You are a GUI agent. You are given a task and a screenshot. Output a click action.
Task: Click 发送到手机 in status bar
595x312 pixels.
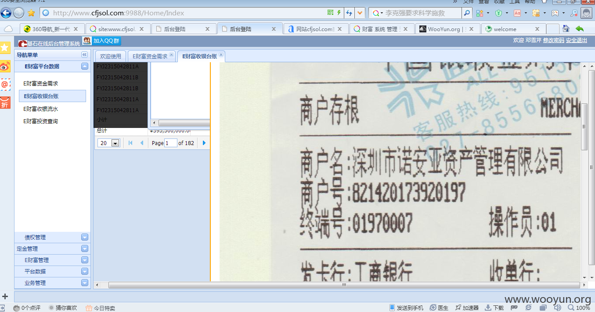tap(407, 308)
